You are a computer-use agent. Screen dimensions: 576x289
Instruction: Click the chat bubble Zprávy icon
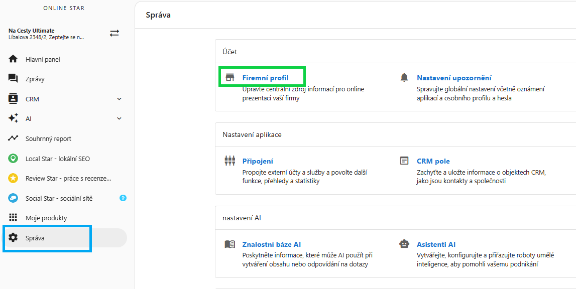pyautogui.click(x=13, y=79)
